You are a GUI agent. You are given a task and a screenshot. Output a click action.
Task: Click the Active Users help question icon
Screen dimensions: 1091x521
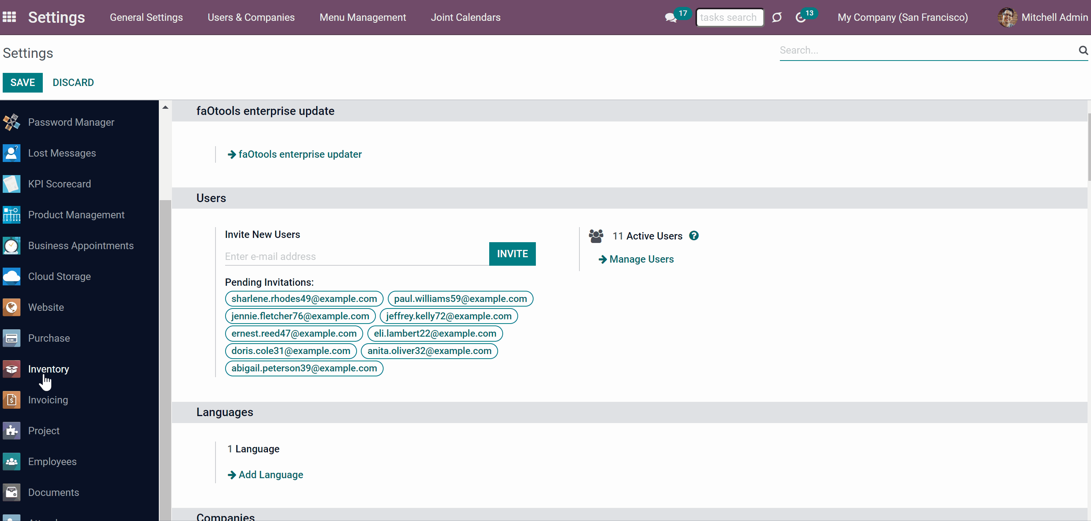(694, 236)
